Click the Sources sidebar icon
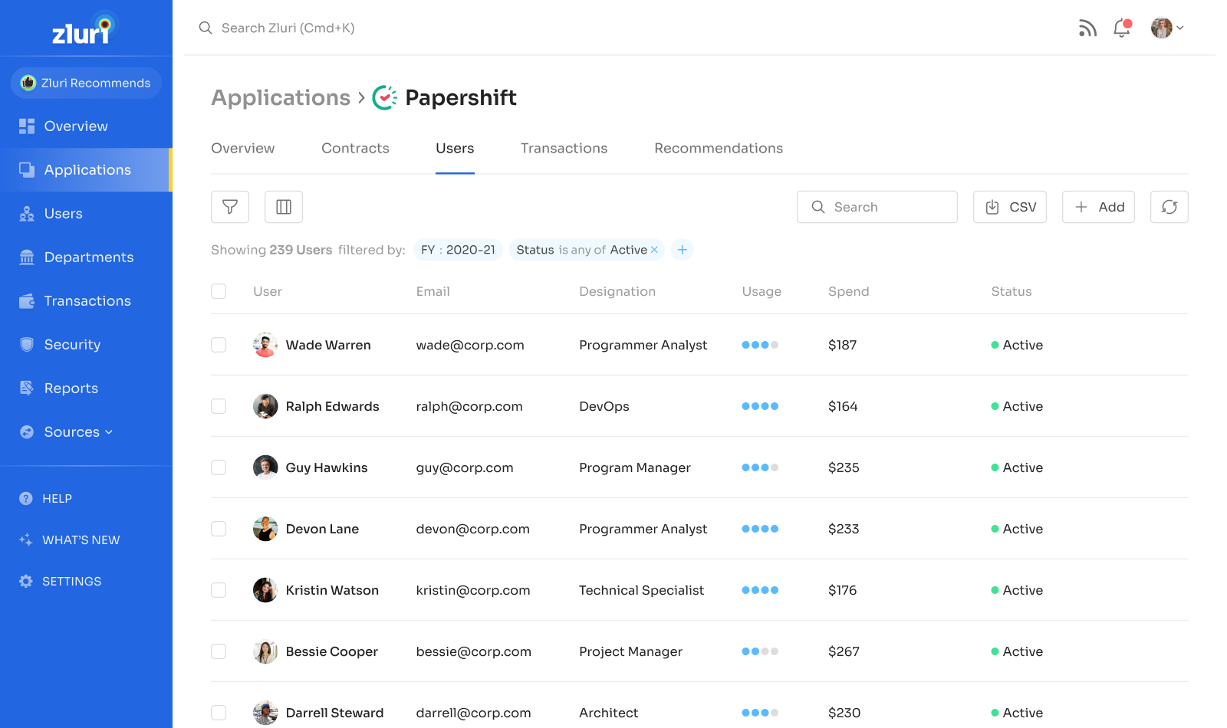1227x728 pixels. pyautogui.click(x=27, y=432)
